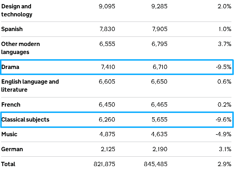Select the 3.7% Other modern languages change
This screenshot has height=171, width=234.
[225, 44]
